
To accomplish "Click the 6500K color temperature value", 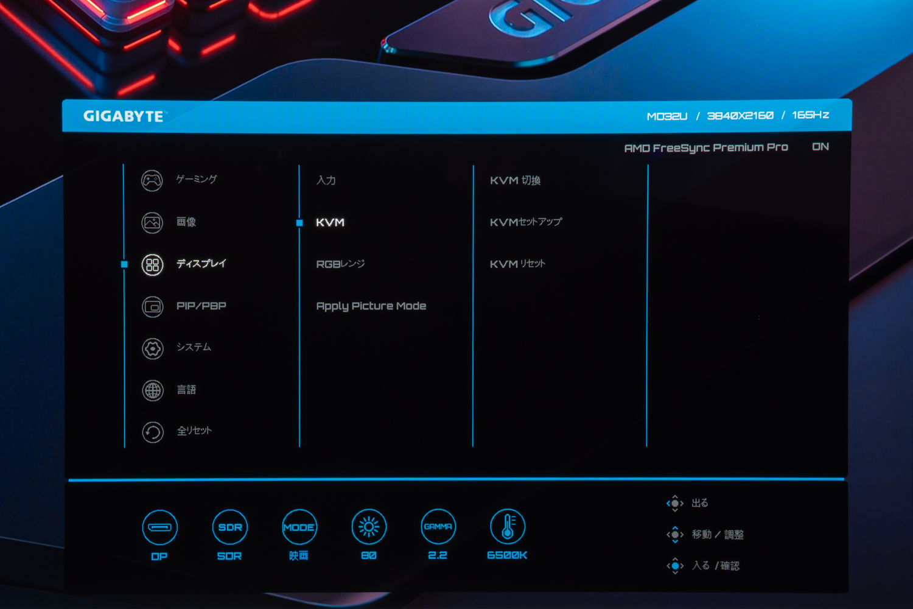I will (507, 555).
